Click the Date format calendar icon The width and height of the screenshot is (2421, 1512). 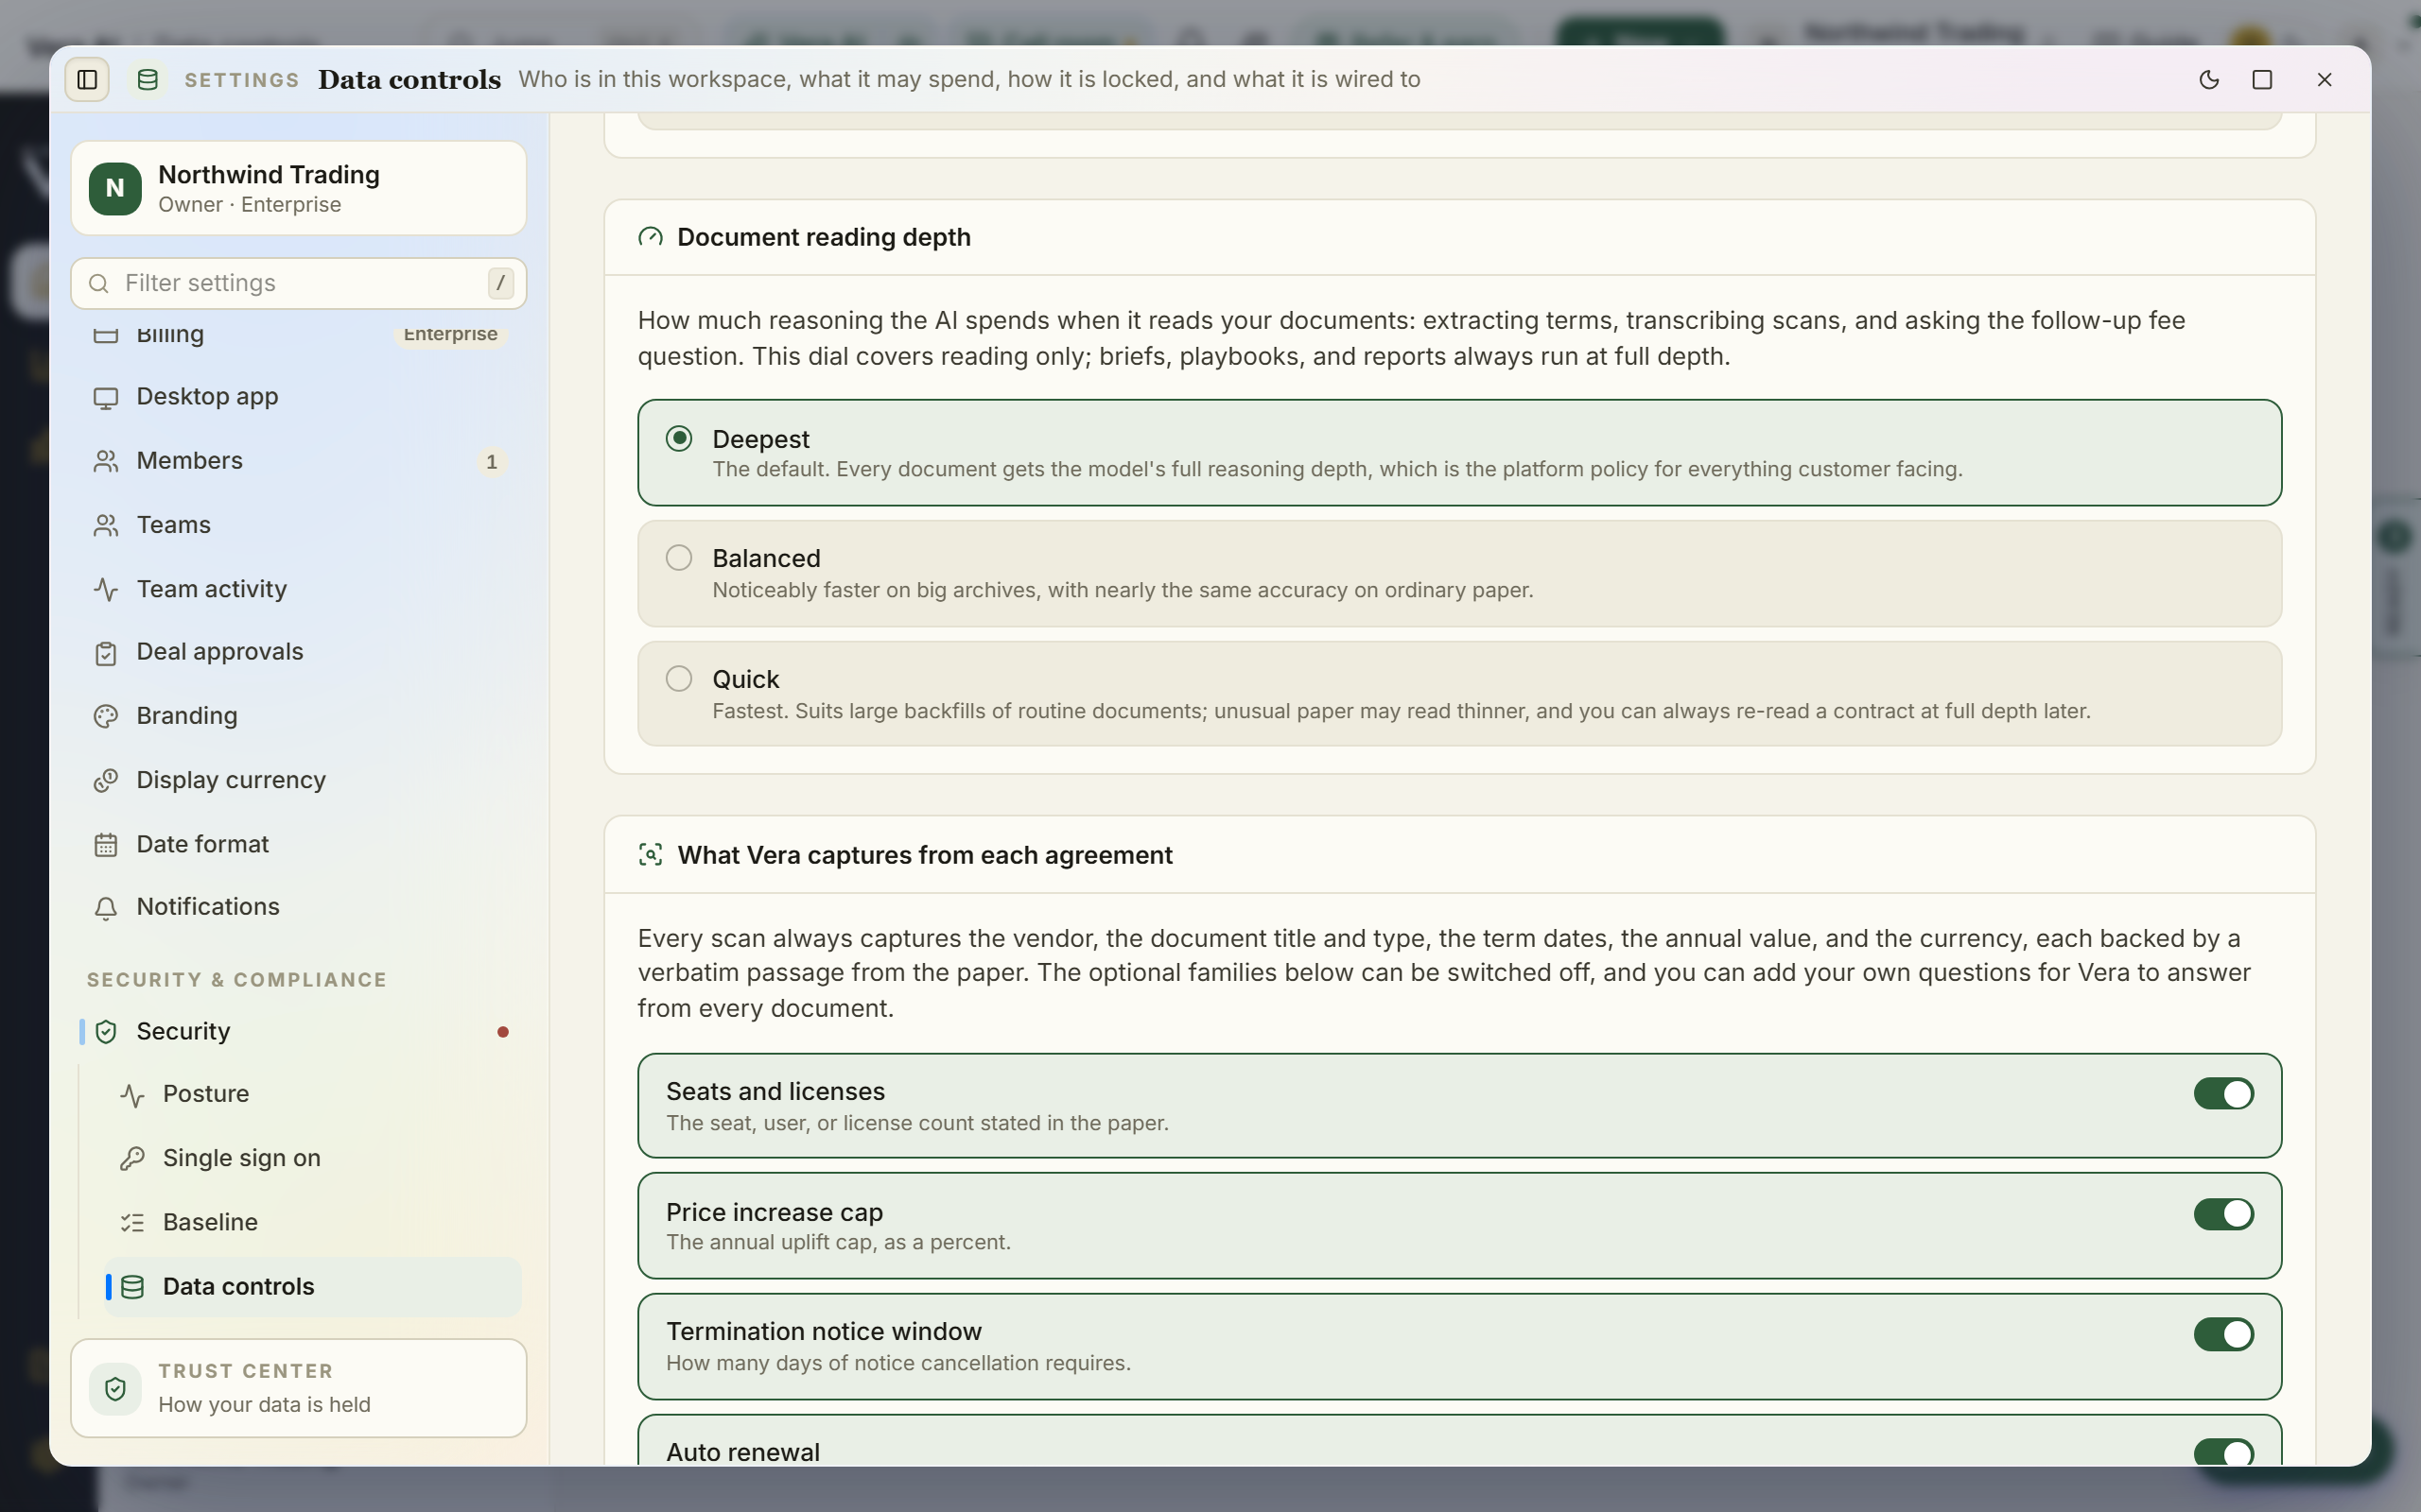pos(106,845)
